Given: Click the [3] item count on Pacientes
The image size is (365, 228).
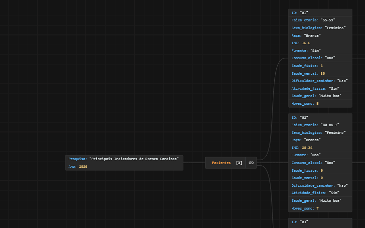Looking at the screenshot, I should 239,163.
